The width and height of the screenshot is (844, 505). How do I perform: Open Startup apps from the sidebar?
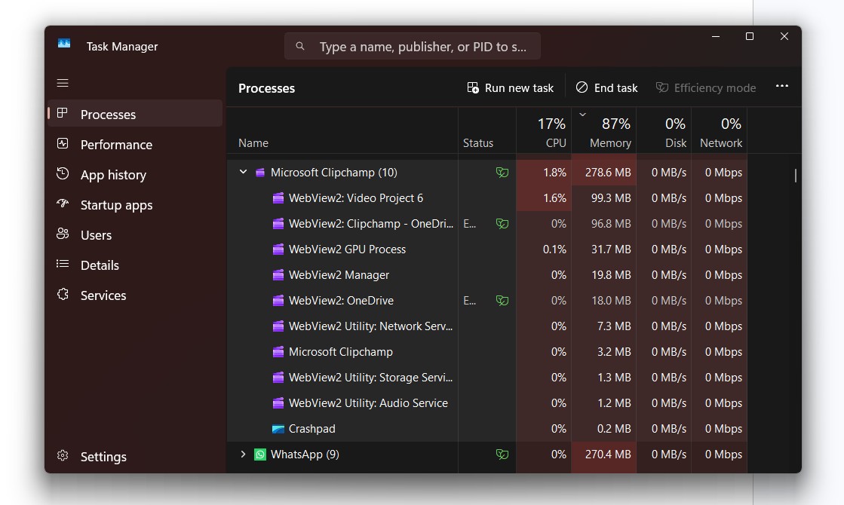tap(63, 204)
